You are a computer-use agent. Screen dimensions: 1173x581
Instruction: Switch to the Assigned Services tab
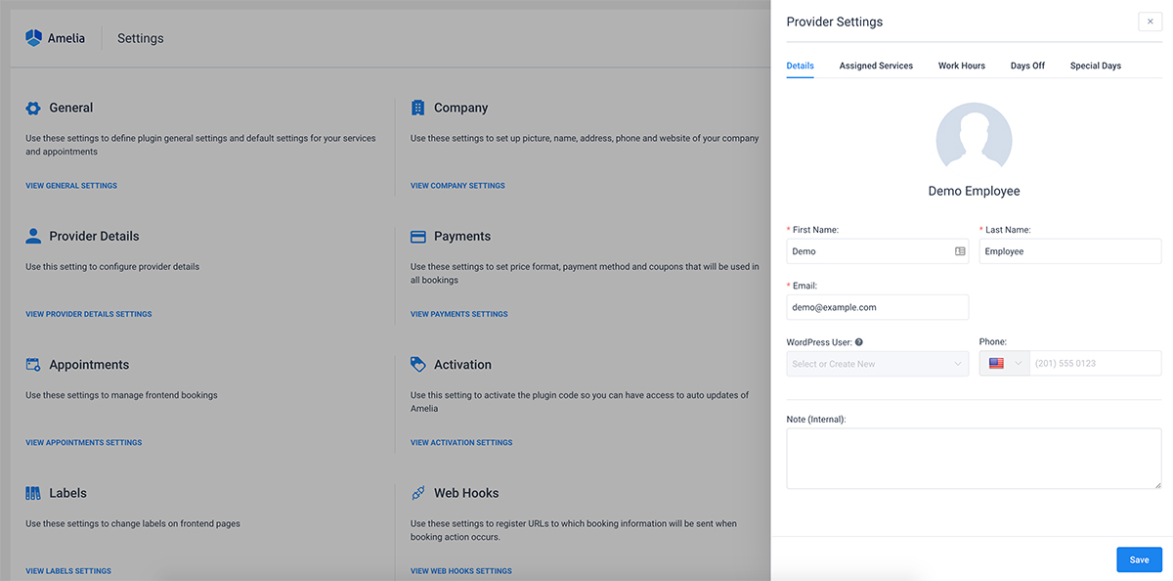pyautogui.click(x=876, y=66)
